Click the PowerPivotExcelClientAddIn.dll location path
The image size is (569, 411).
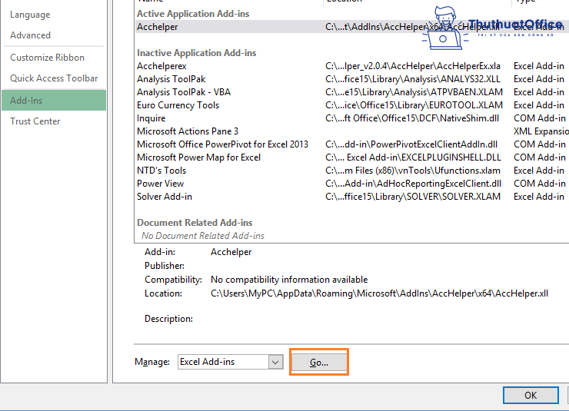tap(411, 144)
